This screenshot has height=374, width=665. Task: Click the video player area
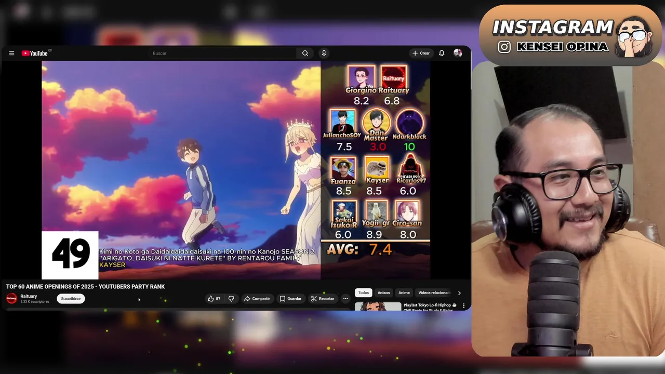point(236,170)
